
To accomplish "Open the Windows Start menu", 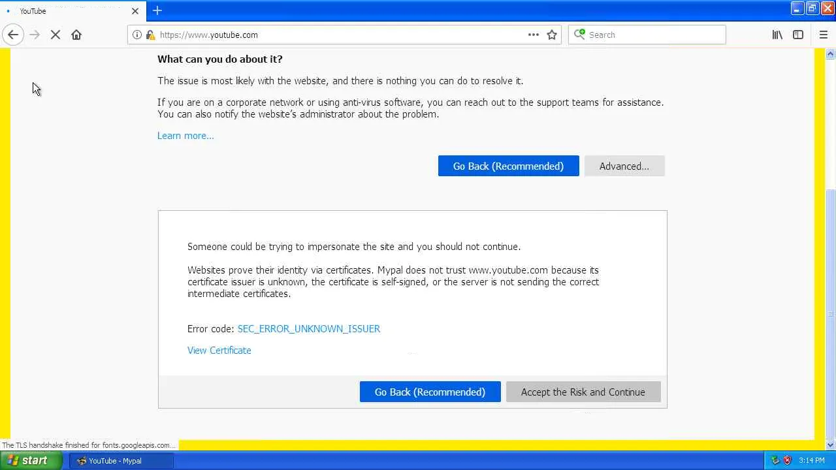I will [31, 460].
